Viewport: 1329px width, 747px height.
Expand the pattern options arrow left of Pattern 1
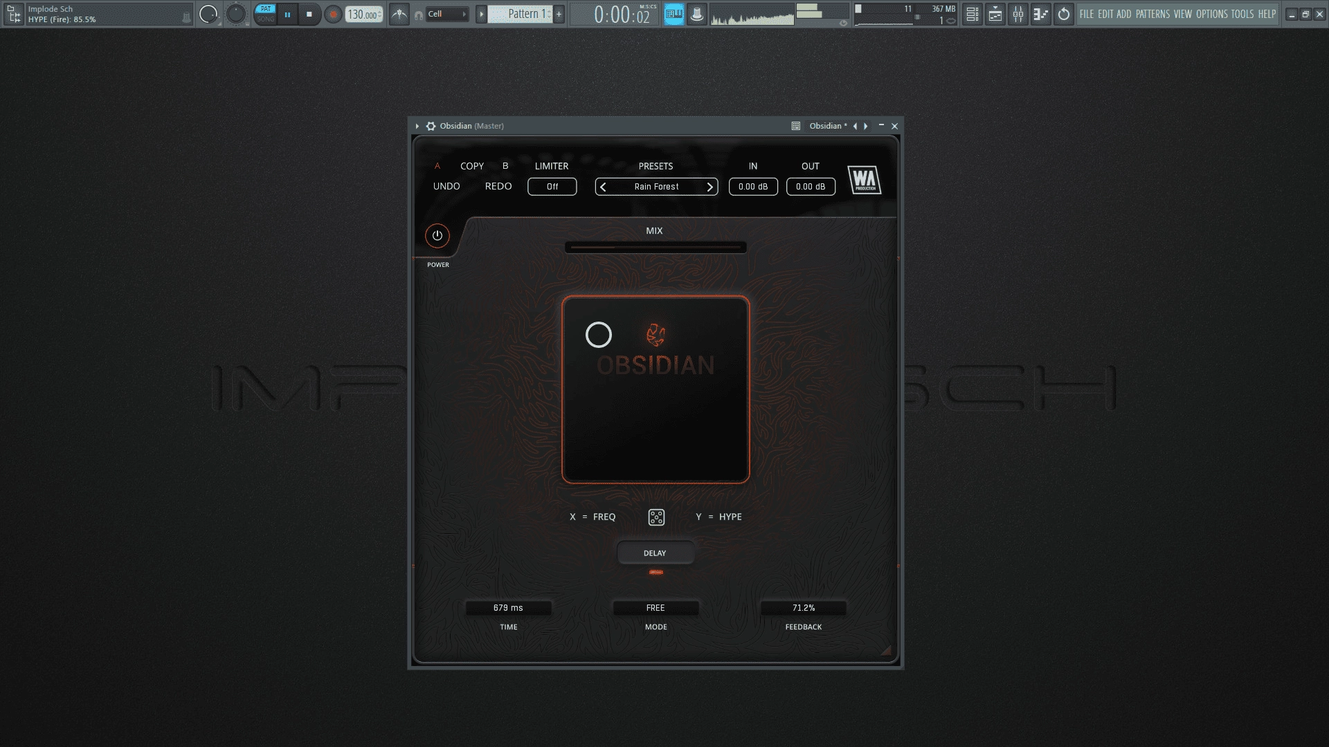(481, 14)
